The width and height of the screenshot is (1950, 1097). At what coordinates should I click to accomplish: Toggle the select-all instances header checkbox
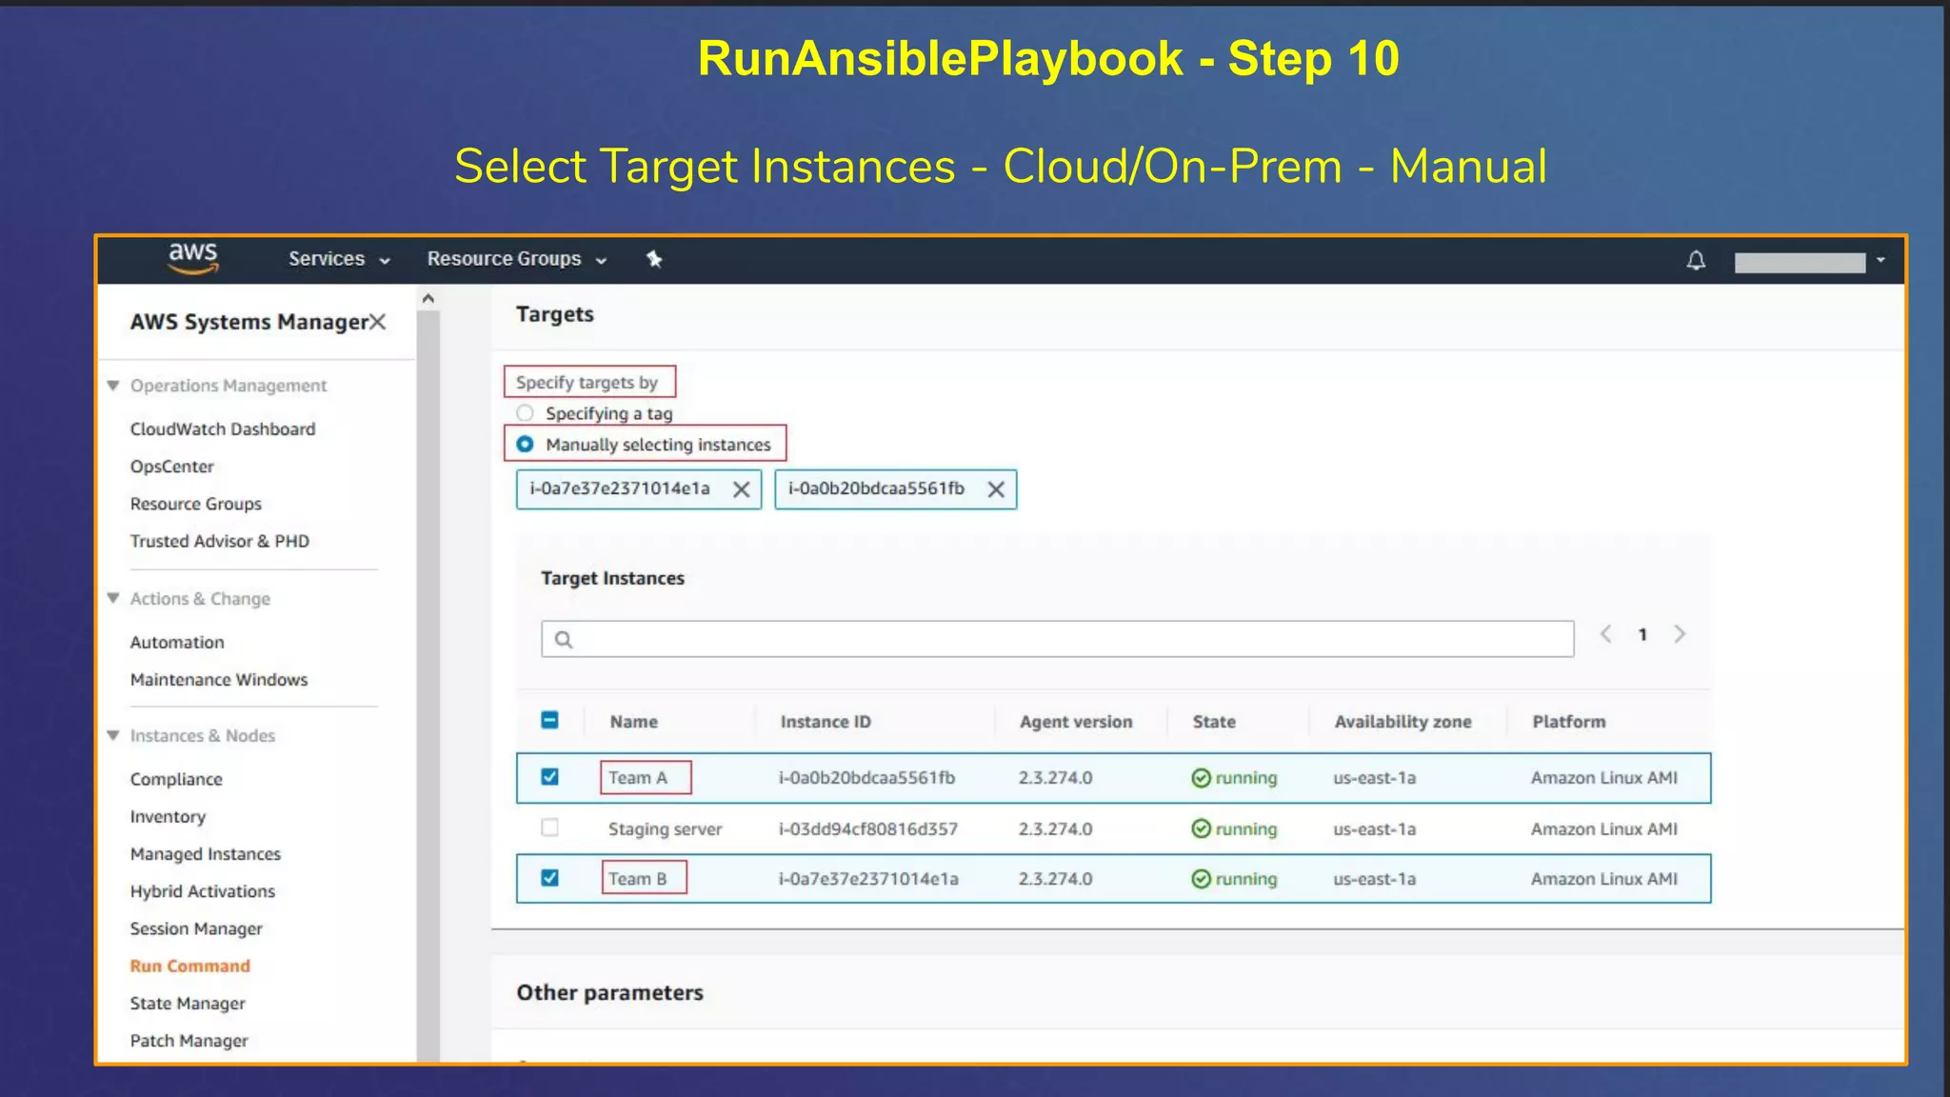pos(549,720)
